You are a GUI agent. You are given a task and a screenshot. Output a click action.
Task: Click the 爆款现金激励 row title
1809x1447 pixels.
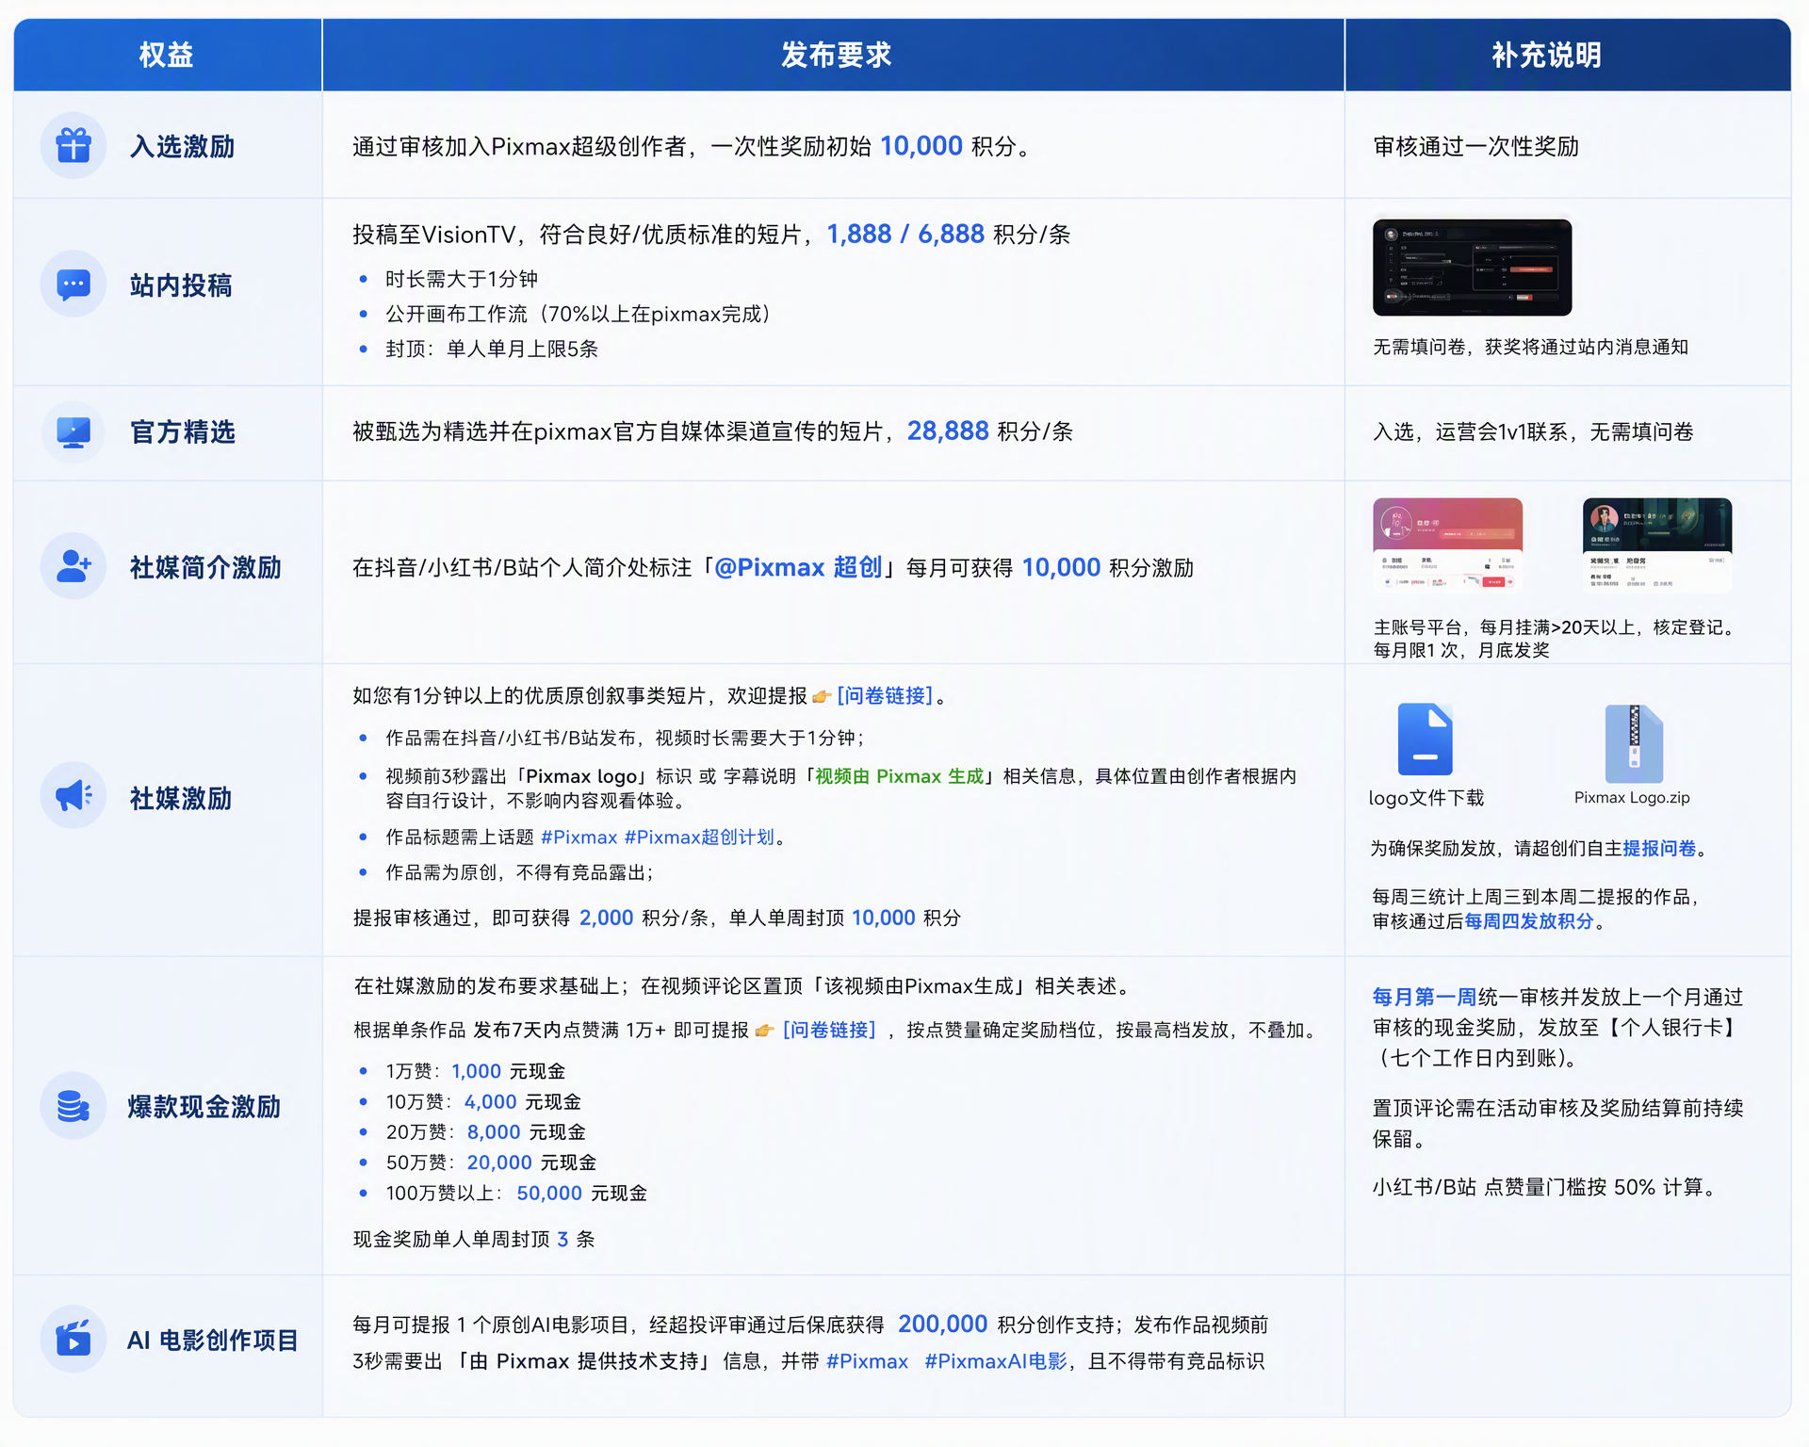click(204, 1106)
